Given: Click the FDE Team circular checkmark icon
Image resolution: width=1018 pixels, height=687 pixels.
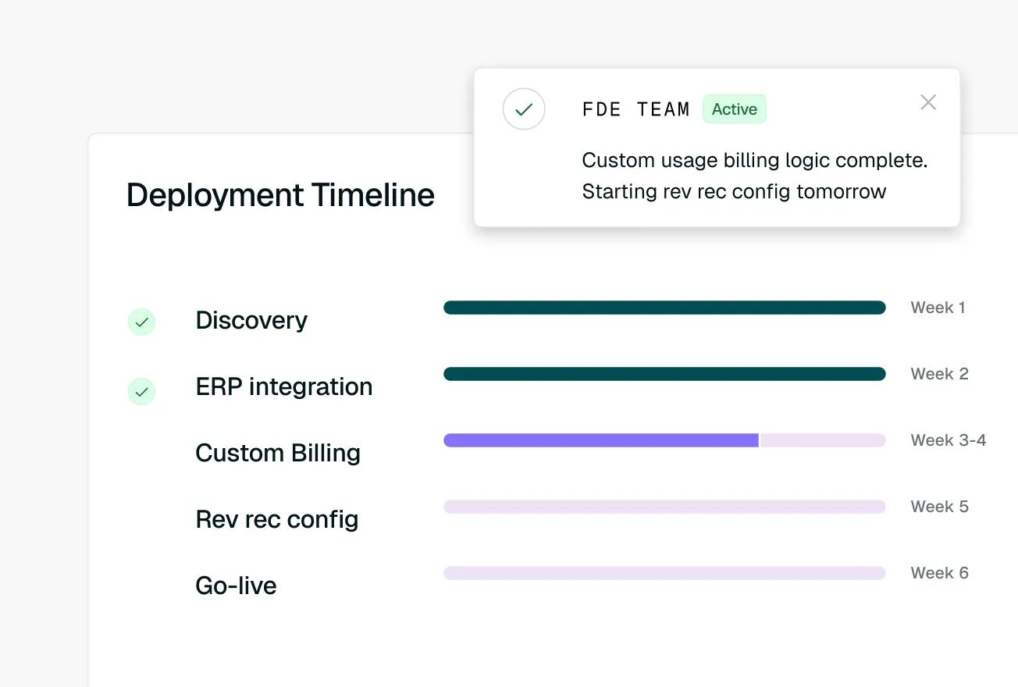Looking at the screenshot, I should point(524,109).
